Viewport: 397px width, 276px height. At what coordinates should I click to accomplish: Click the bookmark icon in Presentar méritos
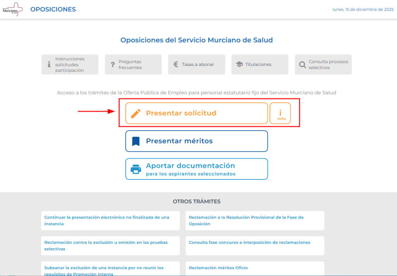tap(136, 141)
